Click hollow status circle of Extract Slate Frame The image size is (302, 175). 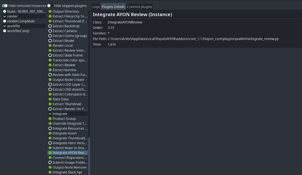click(50, 55)
